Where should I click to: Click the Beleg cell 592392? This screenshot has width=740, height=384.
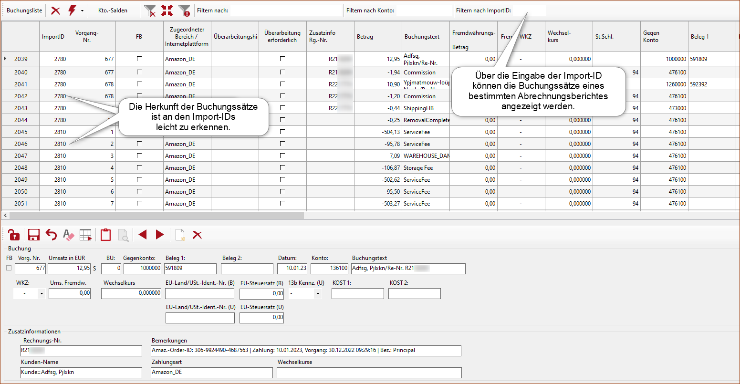pos(712,84)
